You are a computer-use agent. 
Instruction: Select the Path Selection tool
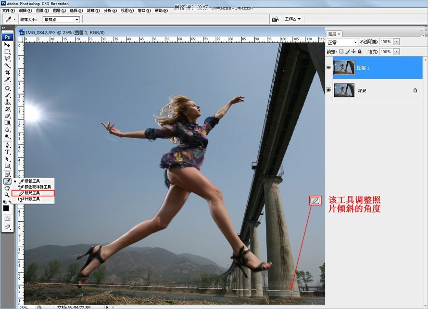click(x=7, y=159)
